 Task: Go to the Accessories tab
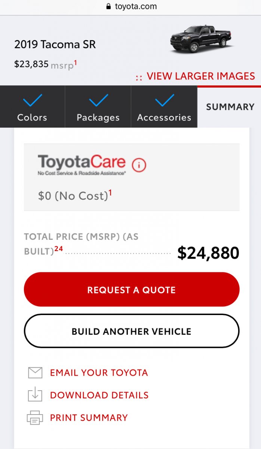click(164, 107)
